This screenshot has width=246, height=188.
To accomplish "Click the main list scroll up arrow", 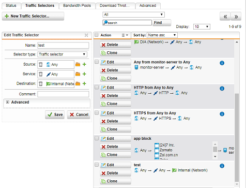I will [x=237, y=42].
